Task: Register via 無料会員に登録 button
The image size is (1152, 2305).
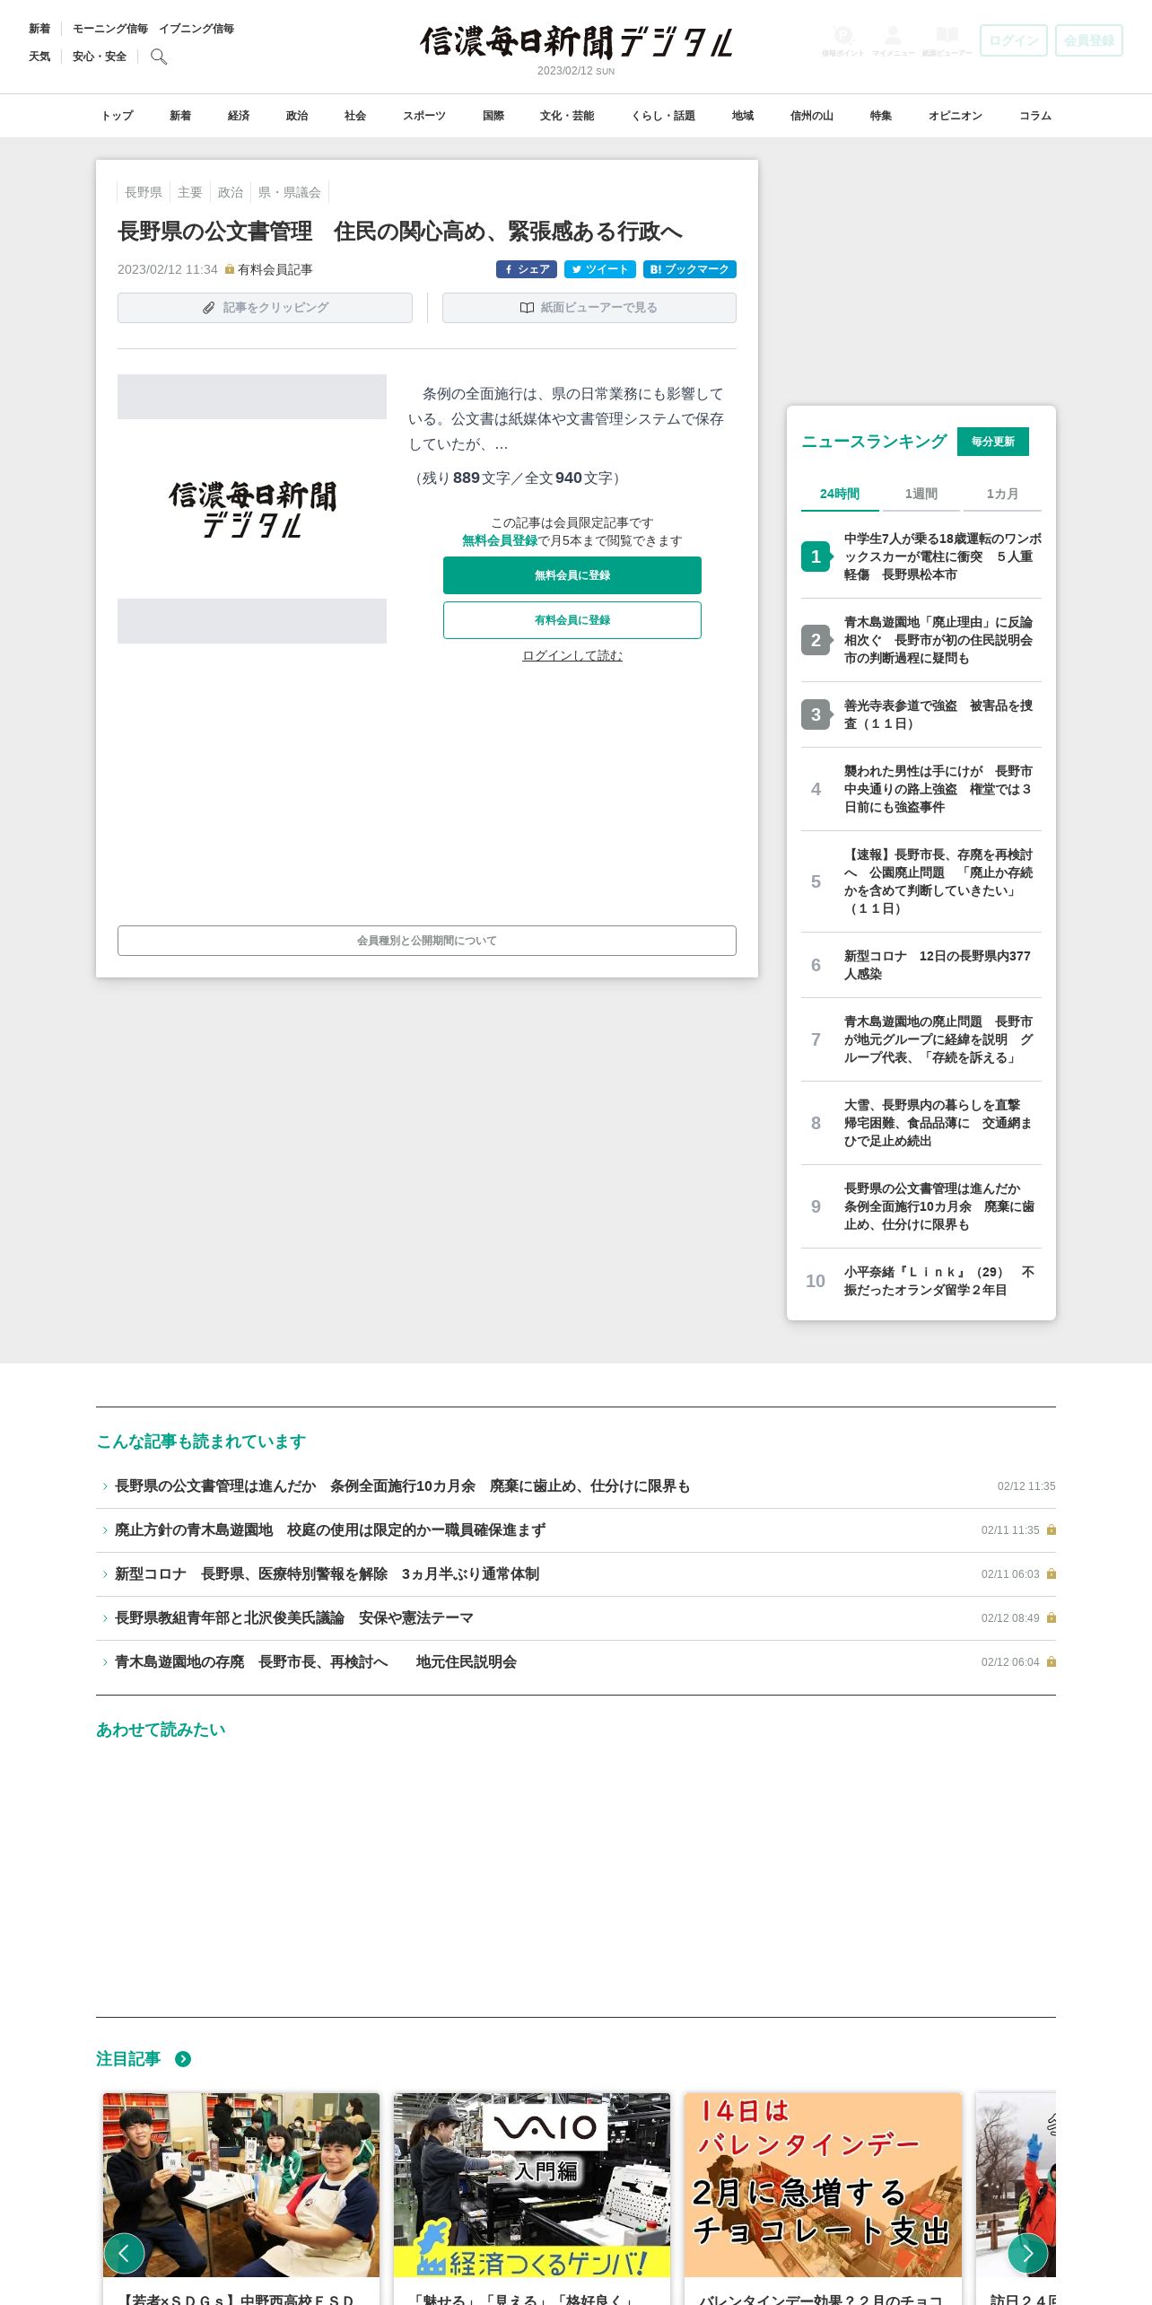Action: point(572,575)
